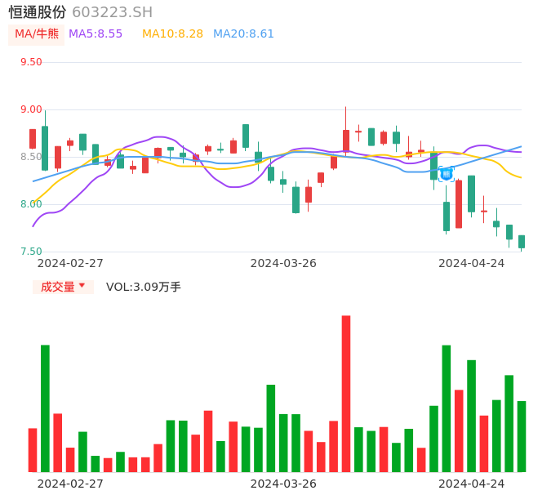
Task: Click the MA/牛熊 indicator button
Action: click(36, 34)
